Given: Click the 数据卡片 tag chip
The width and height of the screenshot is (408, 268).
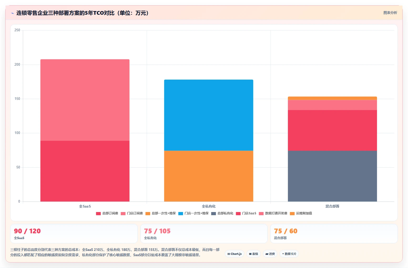Looking at the screenshot, I should pyautogui.click(x=289, y=254).
